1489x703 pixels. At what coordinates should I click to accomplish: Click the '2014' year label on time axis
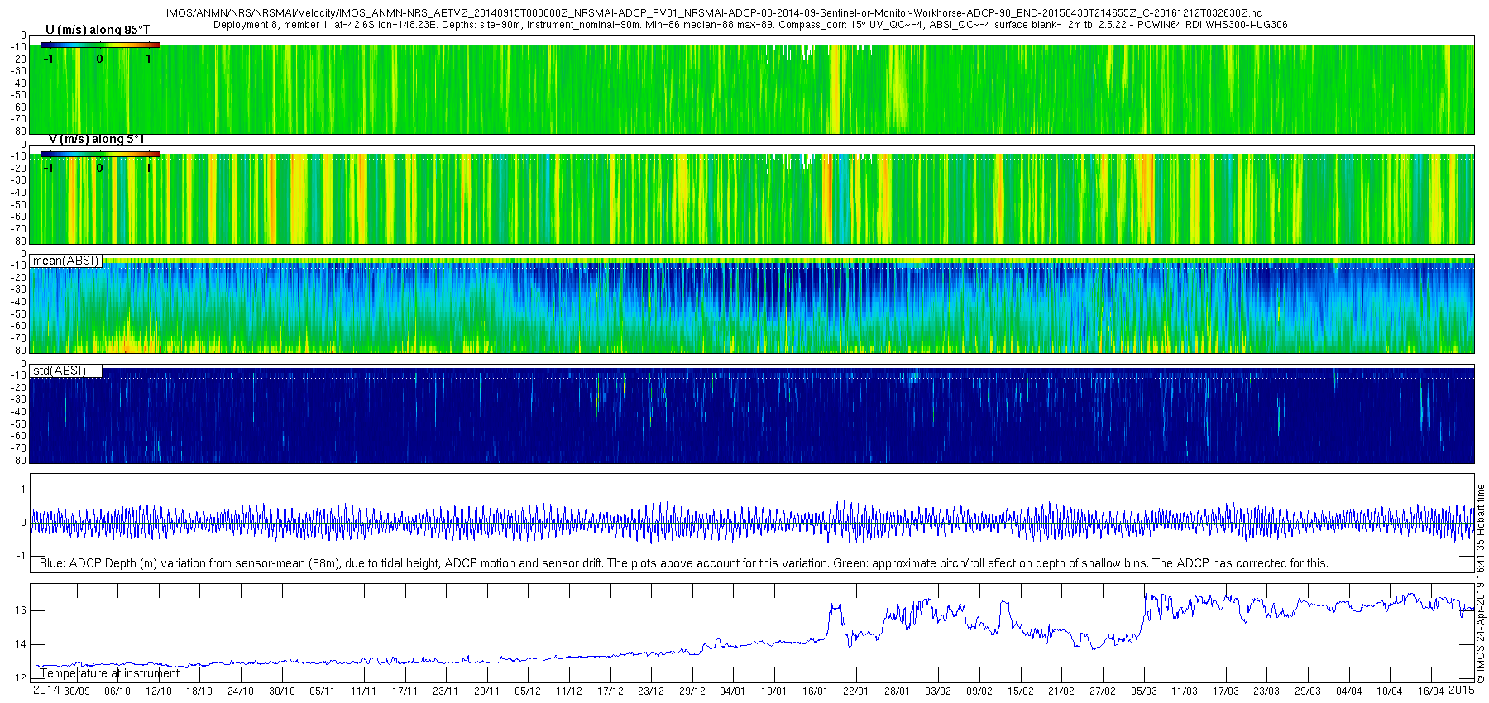(x=46, y=691)
